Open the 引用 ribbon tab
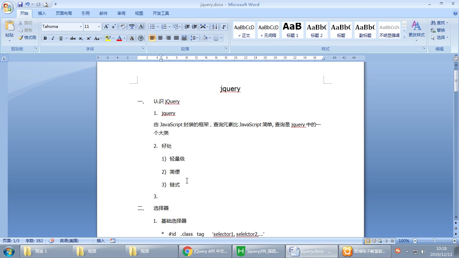The image size is (459, 258). (x=85, y=13)
